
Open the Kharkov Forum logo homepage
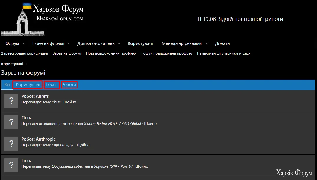(43, 19)
